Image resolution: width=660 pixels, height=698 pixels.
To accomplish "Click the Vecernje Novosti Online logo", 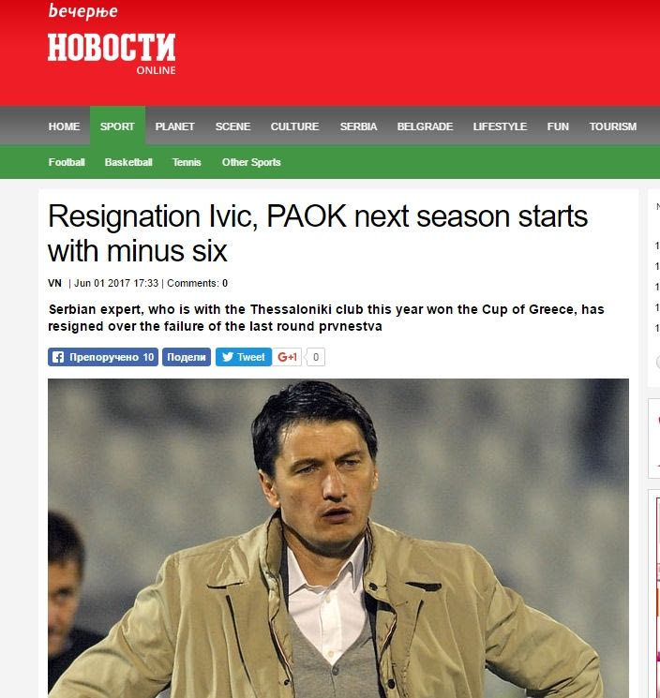I will [112, 39].
